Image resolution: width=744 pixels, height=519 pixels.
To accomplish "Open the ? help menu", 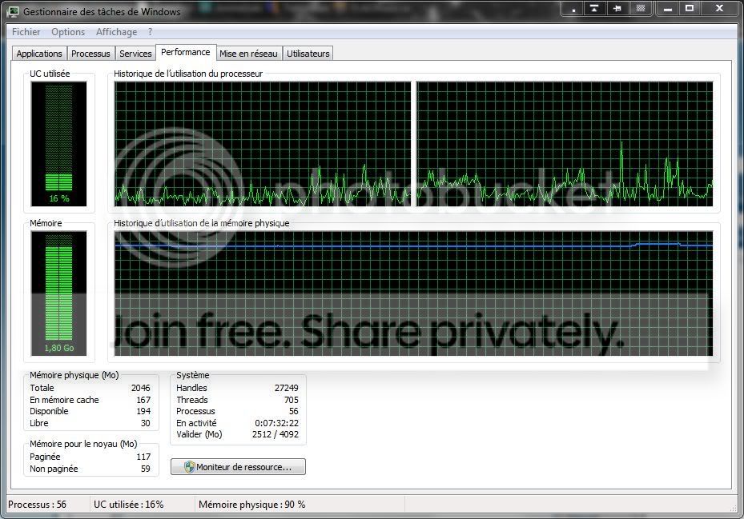I will coord(150,32).
